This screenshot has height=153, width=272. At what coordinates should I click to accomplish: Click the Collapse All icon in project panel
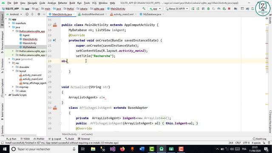(32, 14)
